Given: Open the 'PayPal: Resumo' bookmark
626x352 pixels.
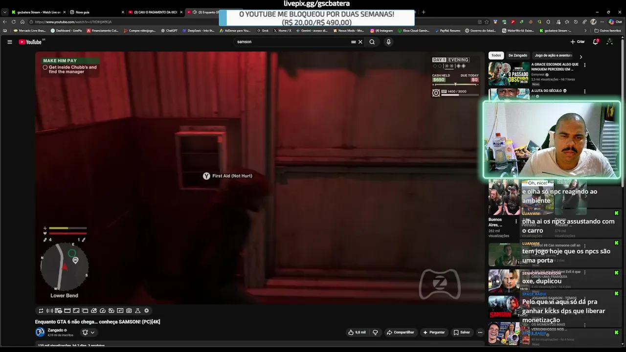Looking at the screenshot, I should 447,31.
